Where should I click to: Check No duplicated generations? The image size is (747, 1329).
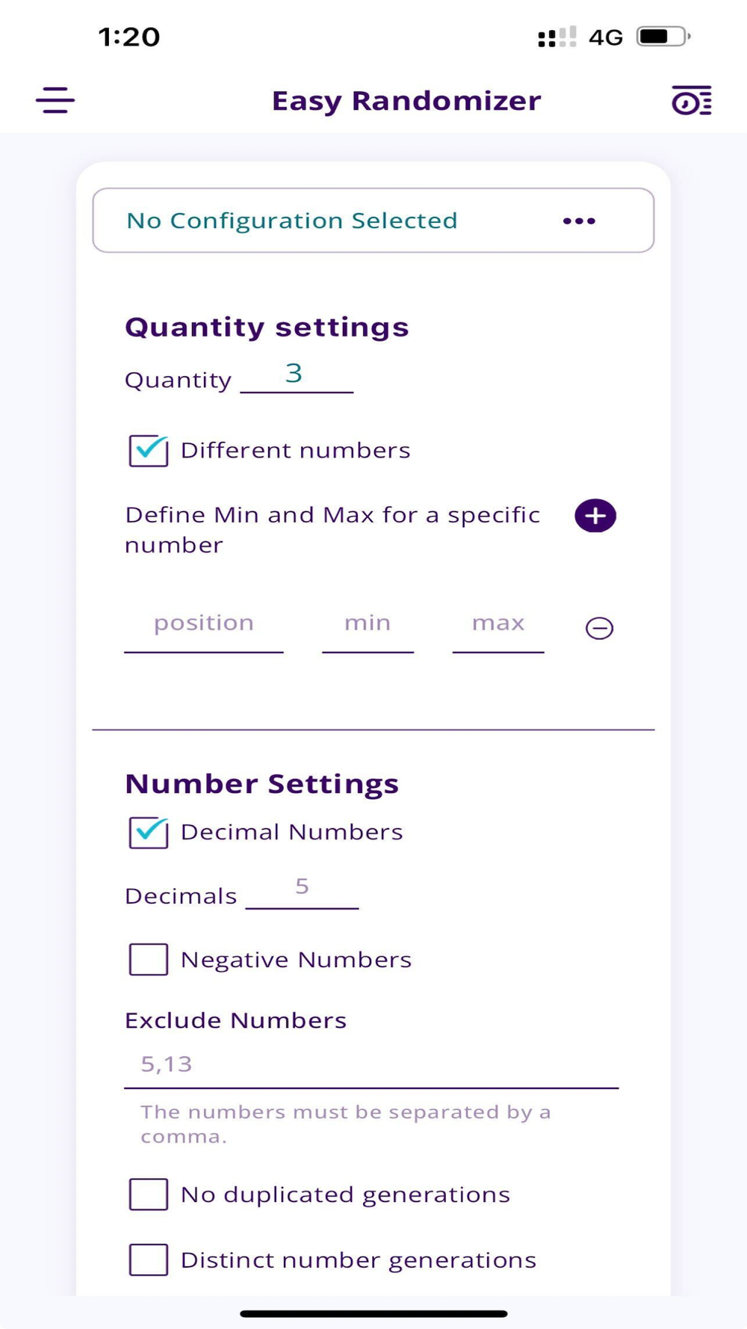coord(149,1194)
